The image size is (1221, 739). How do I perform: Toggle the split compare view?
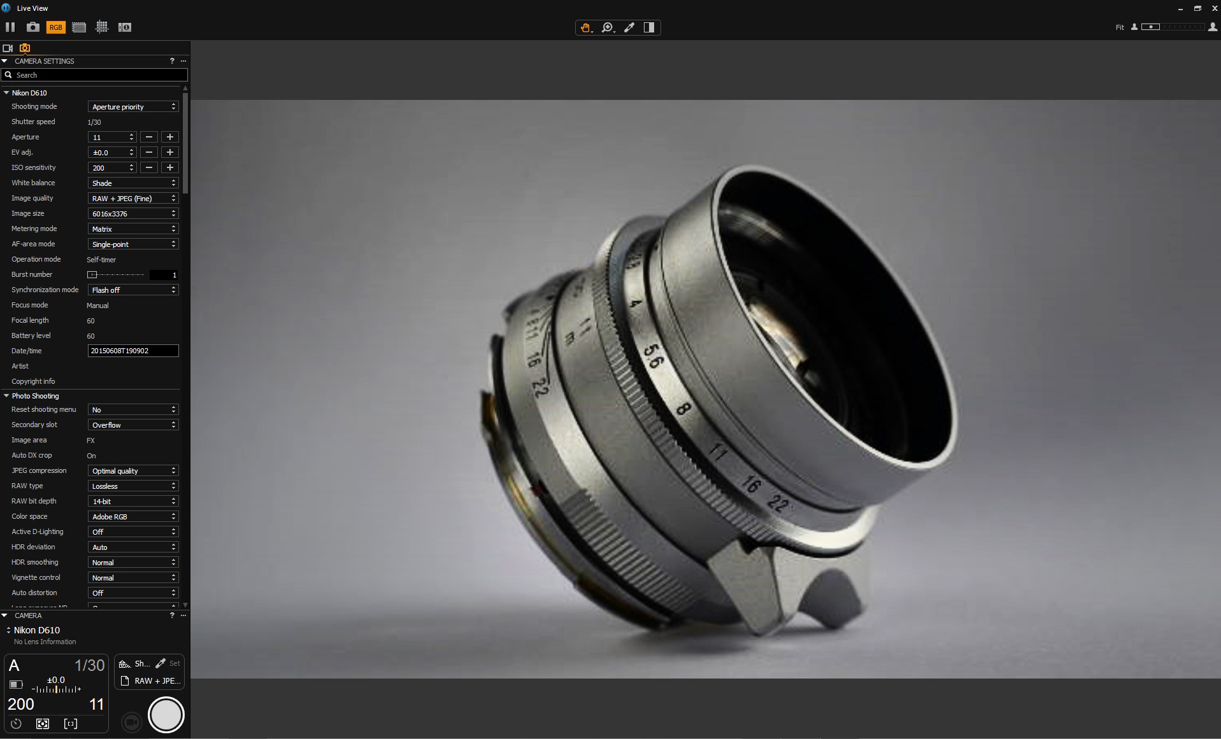tap(650, 27)
